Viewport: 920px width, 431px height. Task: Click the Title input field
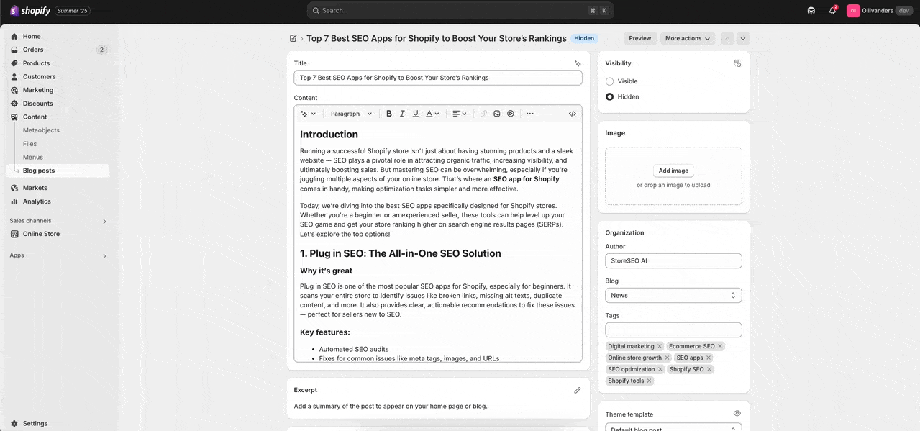coord(438,78)
